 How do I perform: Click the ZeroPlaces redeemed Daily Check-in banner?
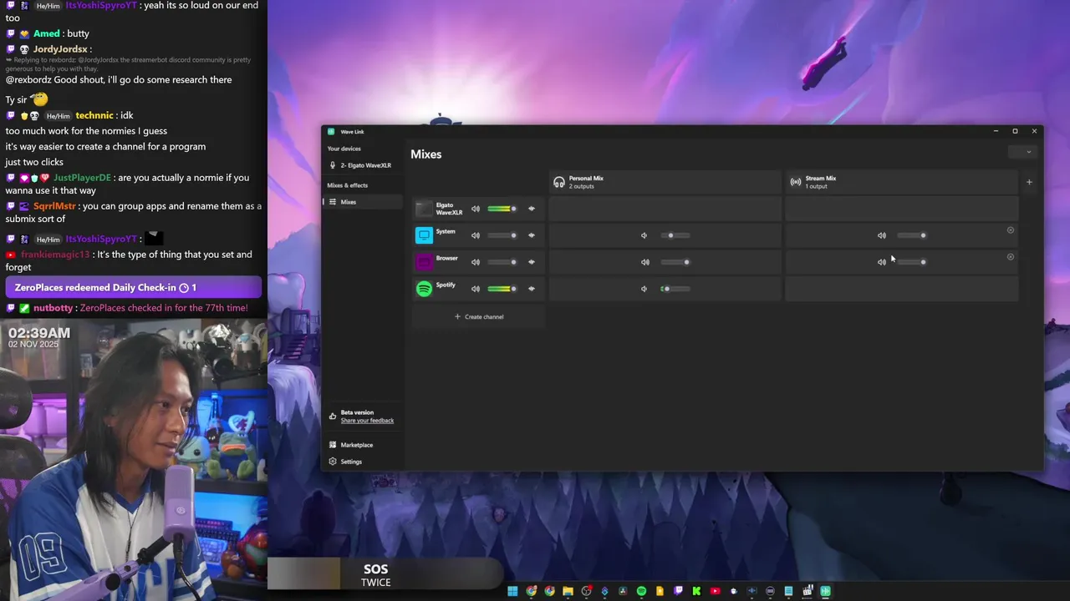pos(134,288)
